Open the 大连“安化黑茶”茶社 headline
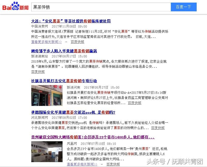207x167 pixels. (71, 21)
